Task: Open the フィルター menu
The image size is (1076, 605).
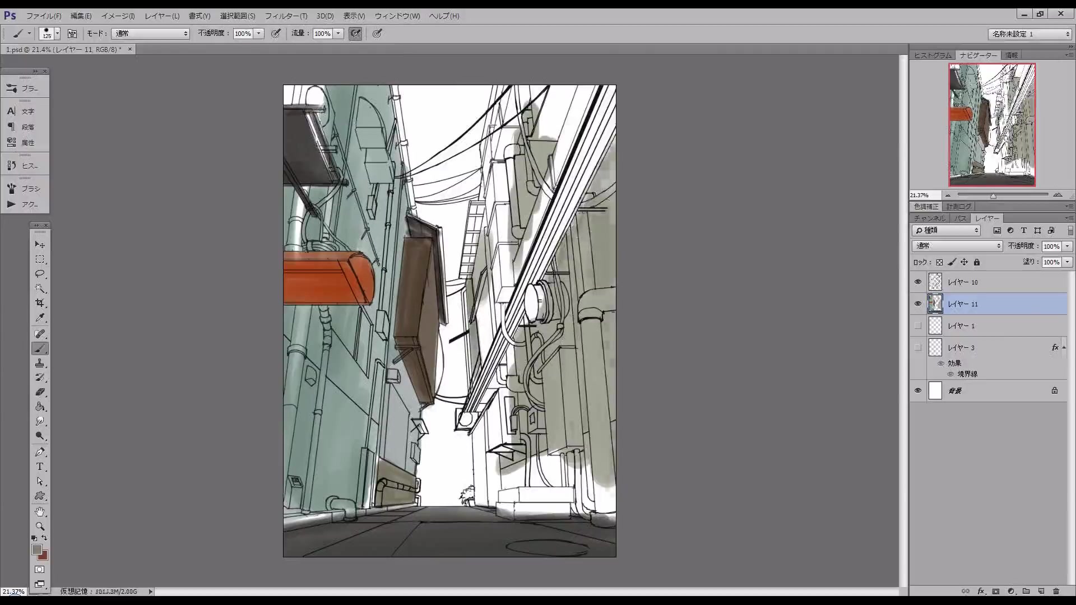Action: pyautogui.click(x=286, y=16)
